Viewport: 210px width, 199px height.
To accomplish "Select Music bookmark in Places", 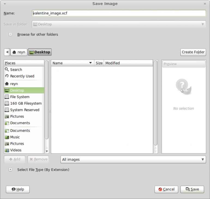I will click(x=24, y=137).
